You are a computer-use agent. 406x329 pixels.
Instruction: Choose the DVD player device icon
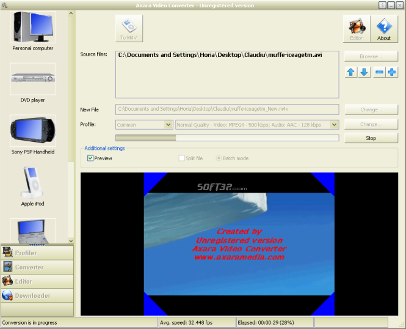point(33,79)
